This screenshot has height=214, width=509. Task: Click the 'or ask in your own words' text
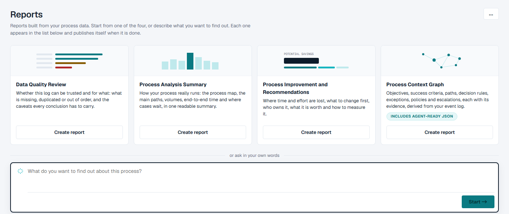coord(254,155)
